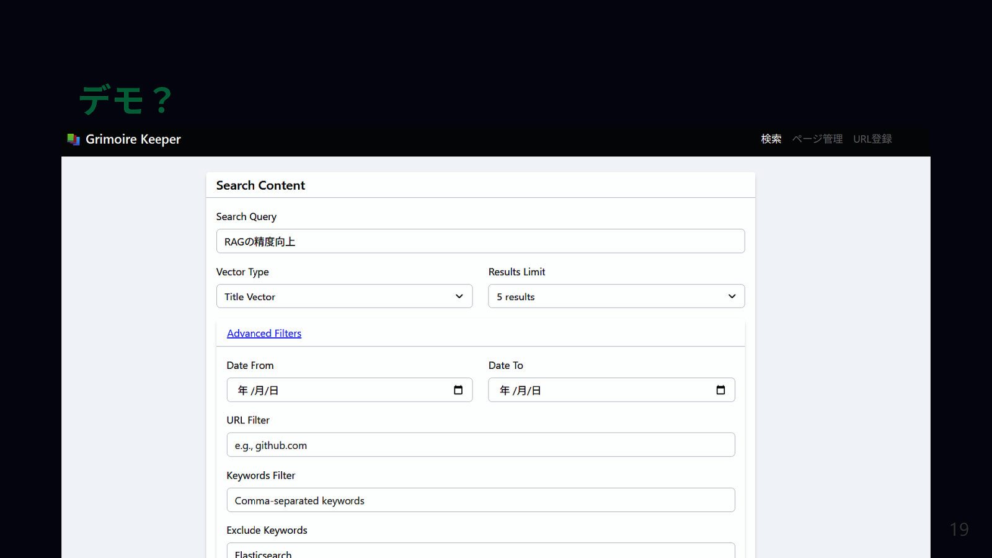The height and width of the screenshot is (558, 992).
Task: Focus the Search Query input field
Action: pos(480,241)
